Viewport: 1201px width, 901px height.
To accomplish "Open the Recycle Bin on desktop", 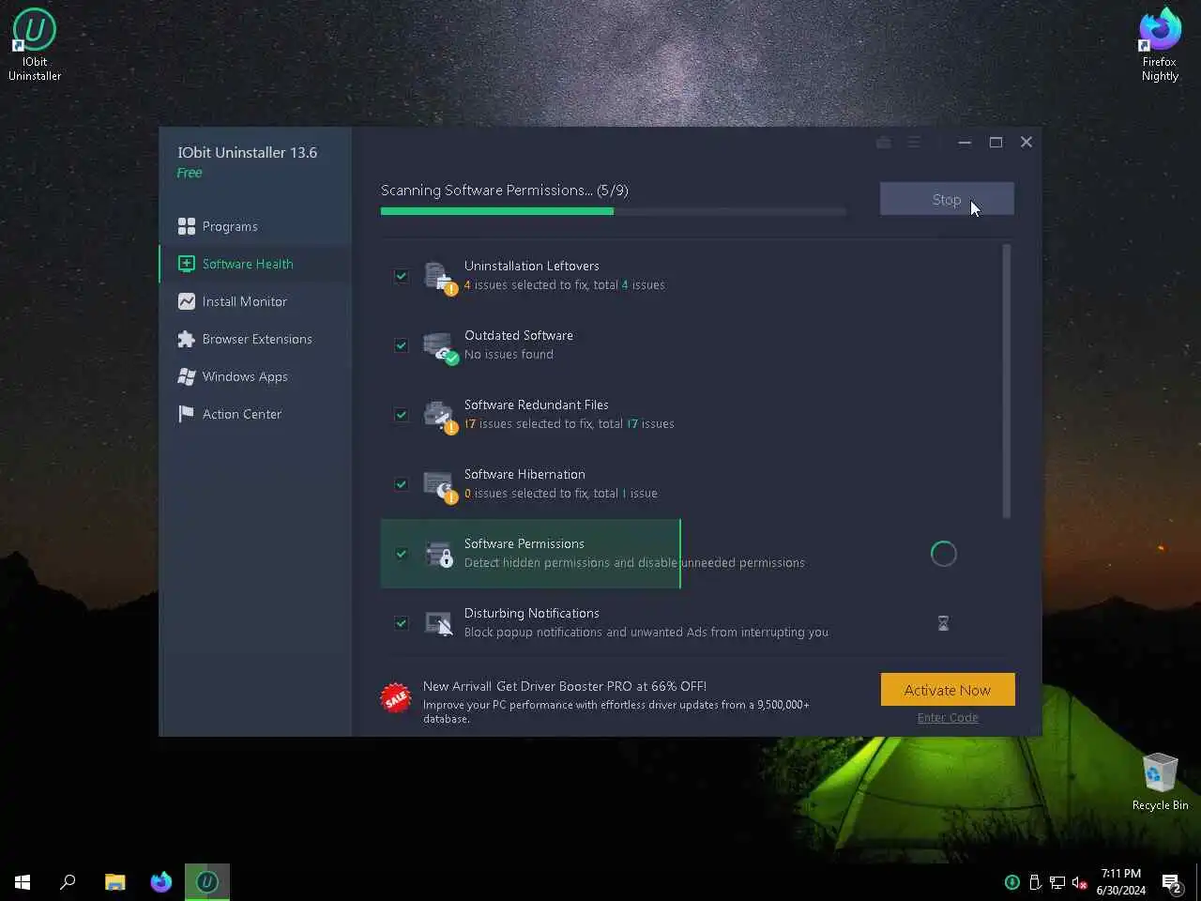I will (1160, 781).
